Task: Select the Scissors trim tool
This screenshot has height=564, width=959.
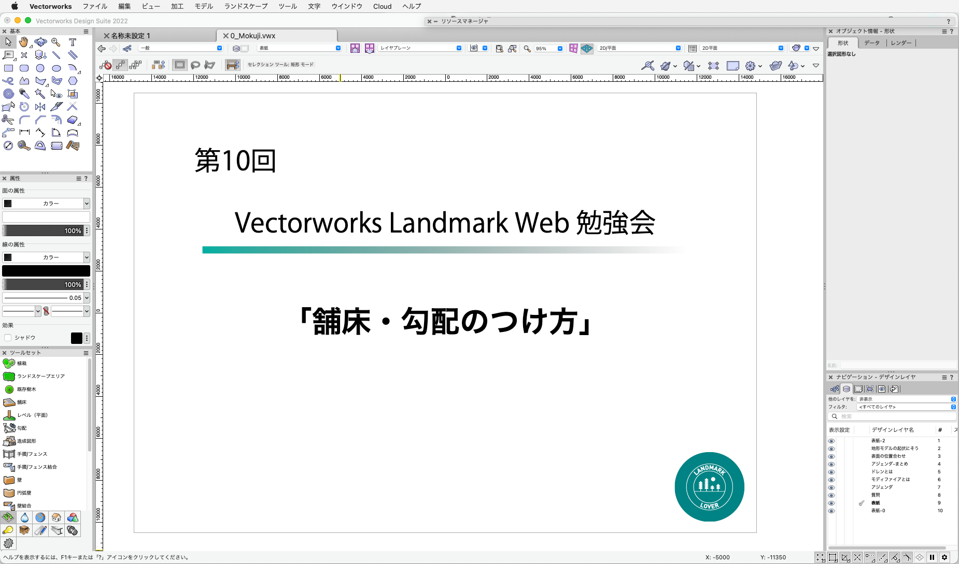Action: (8, 120)
